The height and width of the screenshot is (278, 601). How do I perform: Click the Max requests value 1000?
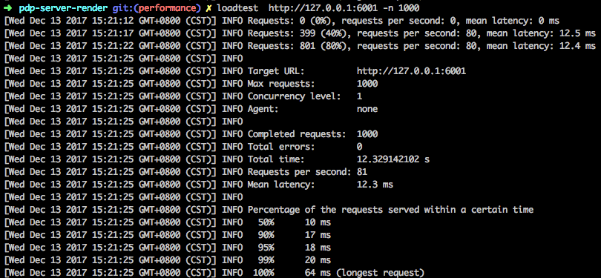click(367, 84)
